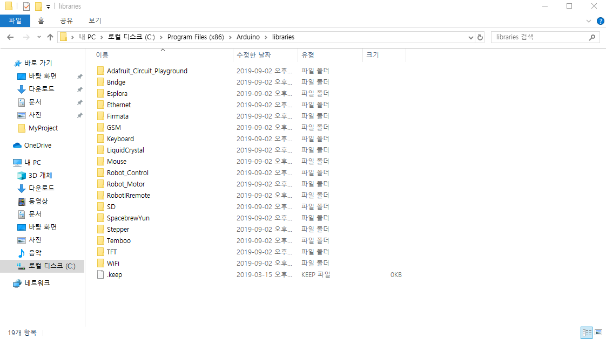606x339 pixels.
Task: Open 음악 in the sidebar
Action: pyautogui.click(x=30, y=253)
